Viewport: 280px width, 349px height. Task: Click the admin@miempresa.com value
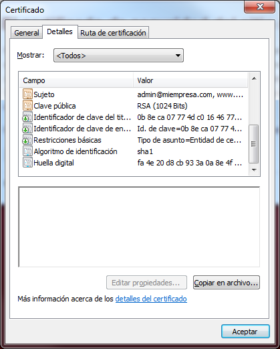tap(190, 94)
